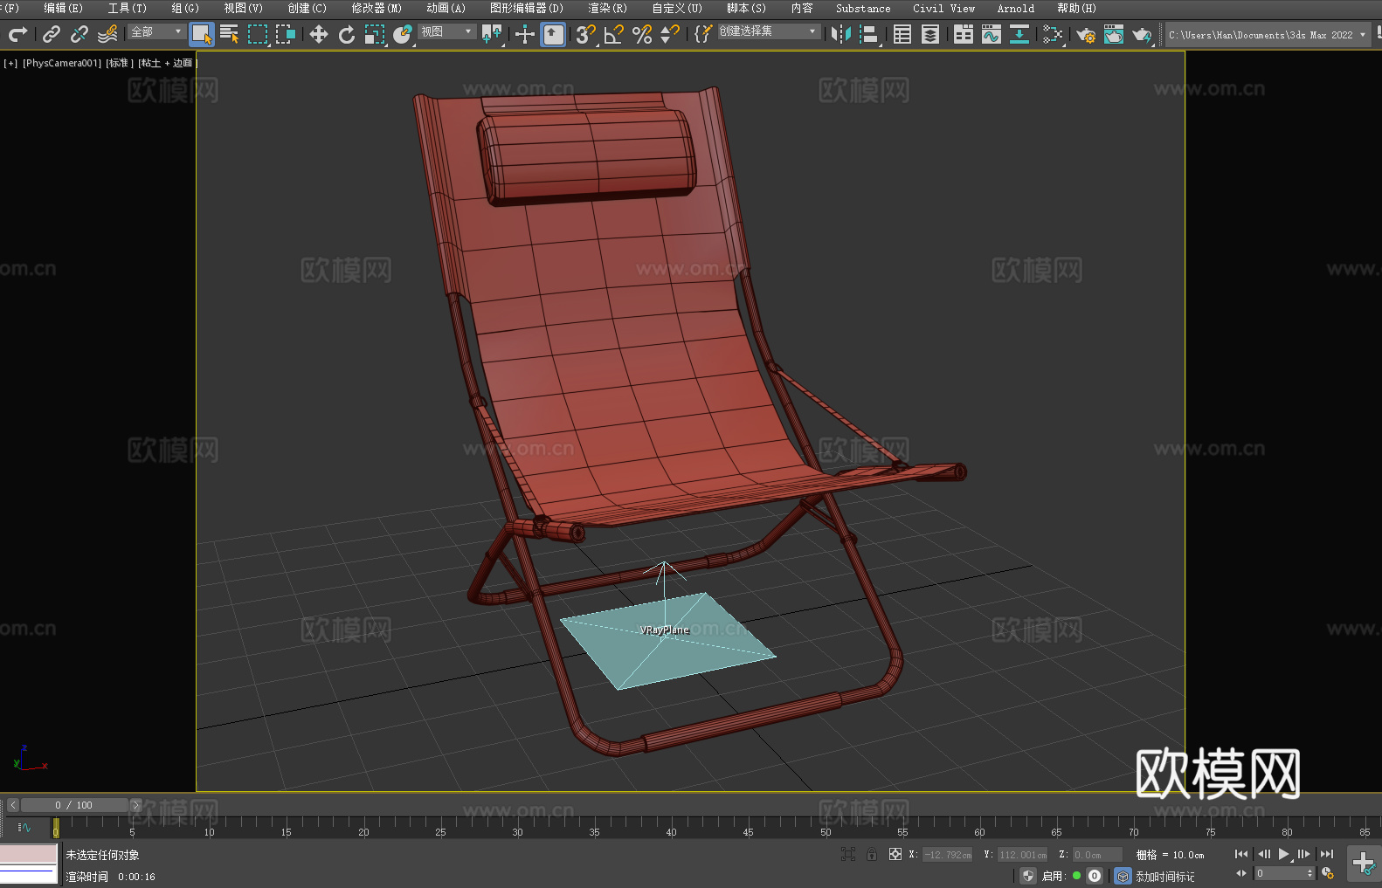Select the Link objects chain icon

(52, 34)
